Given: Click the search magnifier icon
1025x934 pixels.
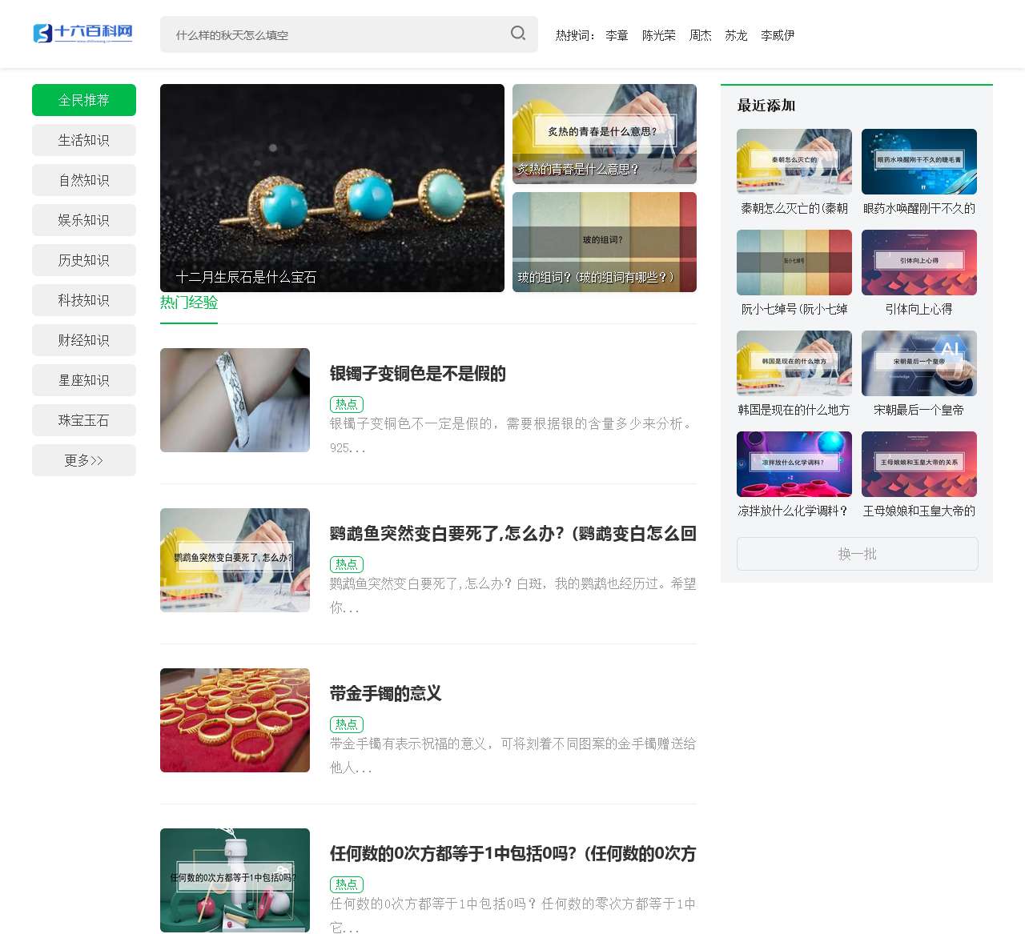Looking at the screenshot, I should pyautogui.click(x=517, y=34).
